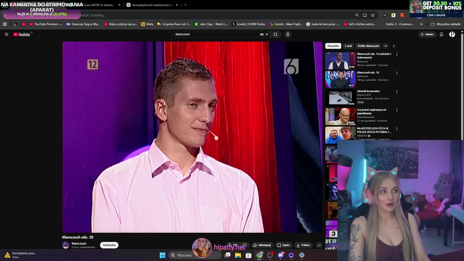Image resolution: width=464 pixels, height=261 pixels.
Task: Open the 'Cennik – Mam Frajd...' bookmark
Action: 286,24
